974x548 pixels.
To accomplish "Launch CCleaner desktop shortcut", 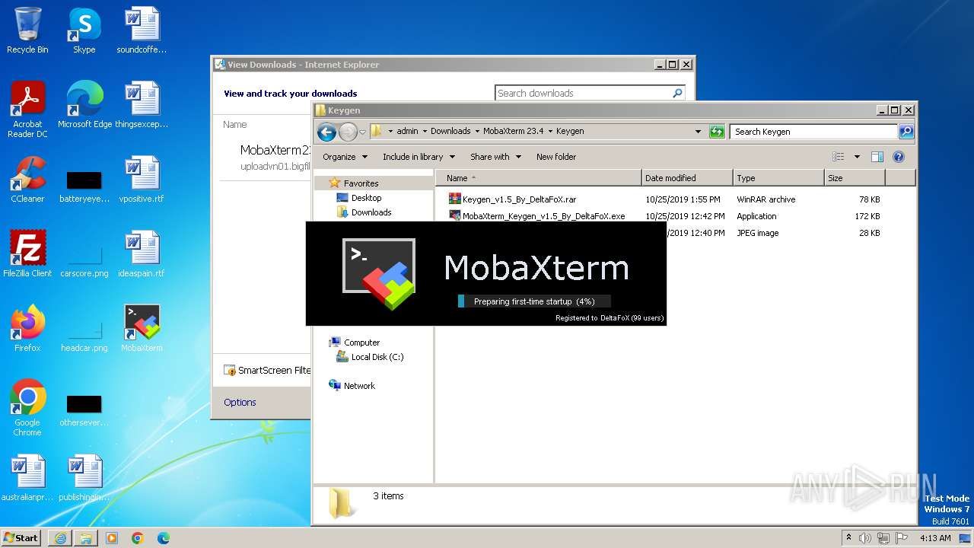I will pyautogui.click(x=27, y=180).
